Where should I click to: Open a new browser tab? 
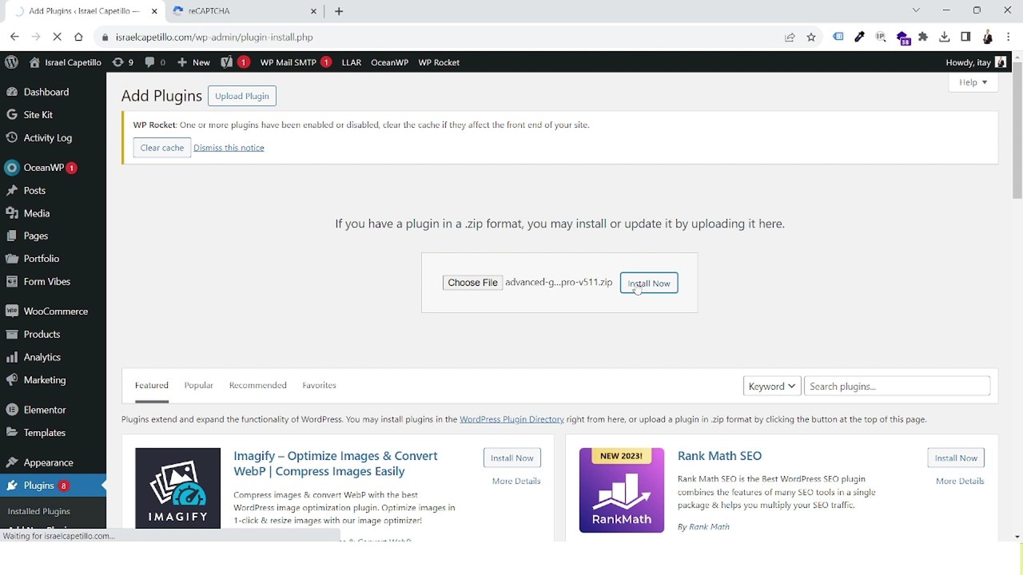point(339,11)
